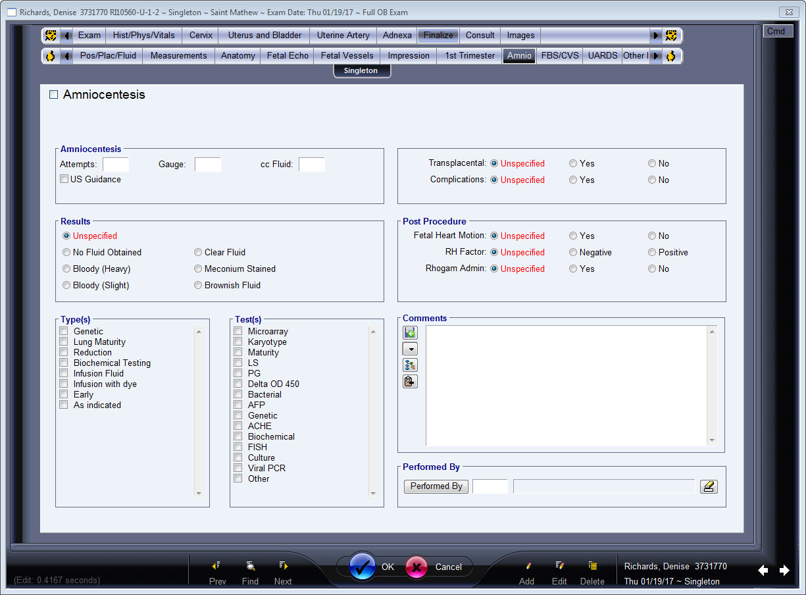Screen dimensions: 806x595
Task: Select Yes for Transplacental
Action: (573, 163)
